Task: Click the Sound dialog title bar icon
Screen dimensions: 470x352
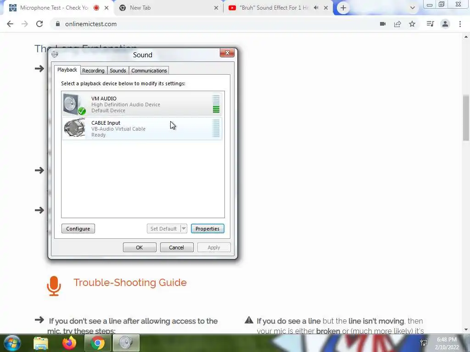Action: pos(55,54)
